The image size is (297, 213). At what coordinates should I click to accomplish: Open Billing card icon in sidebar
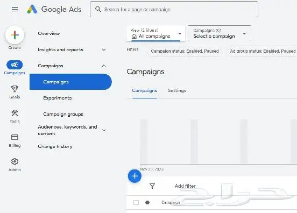coord(15,137)
